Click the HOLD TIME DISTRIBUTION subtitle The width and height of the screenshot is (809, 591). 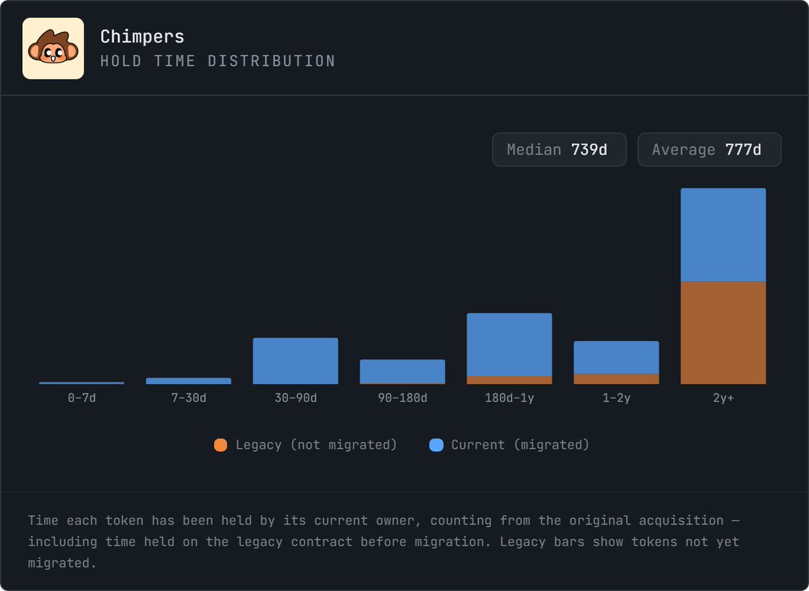click(218, 61)
